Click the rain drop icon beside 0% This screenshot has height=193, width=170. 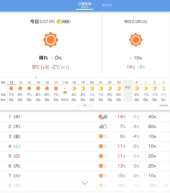coord(52,58)
